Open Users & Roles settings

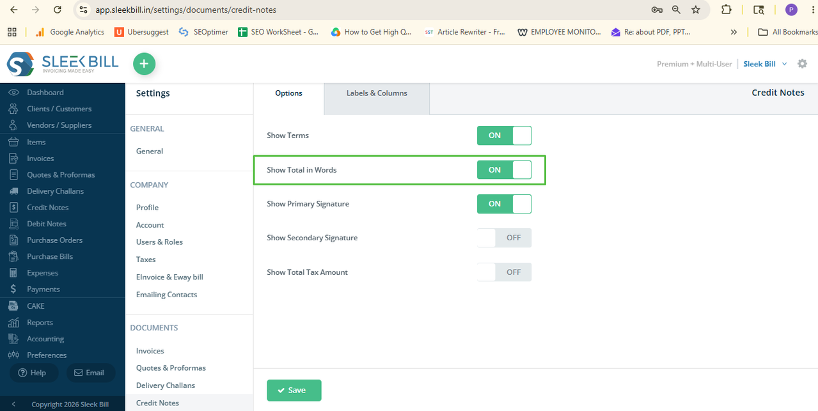pyautogui.click(x=159, y=242)
